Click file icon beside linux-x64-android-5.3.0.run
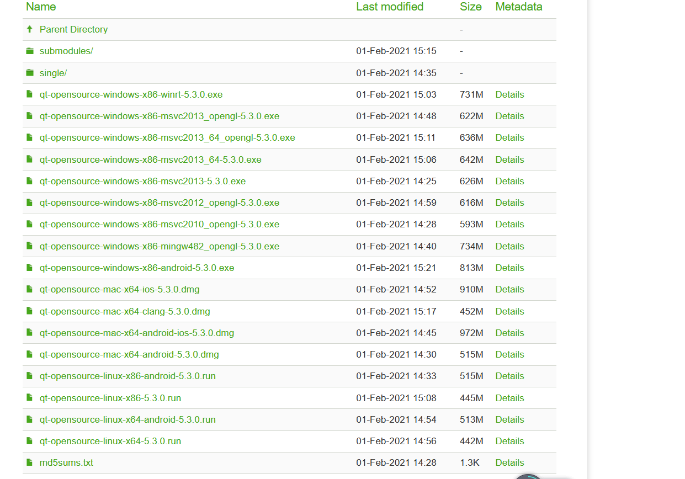 30,419
